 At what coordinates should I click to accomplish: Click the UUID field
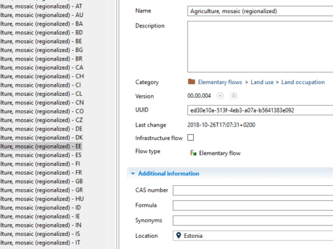[x=260, y=110]
